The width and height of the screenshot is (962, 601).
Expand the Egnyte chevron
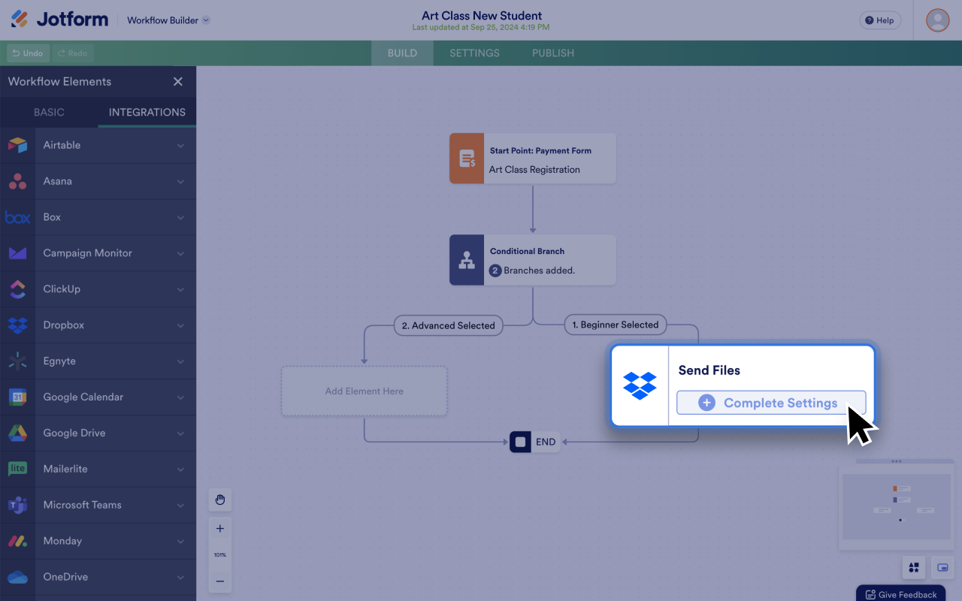click(180, 362)
